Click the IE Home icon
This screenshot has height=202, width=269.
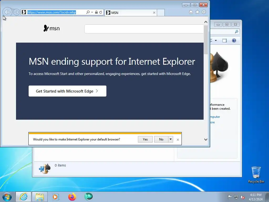point(191,12)
